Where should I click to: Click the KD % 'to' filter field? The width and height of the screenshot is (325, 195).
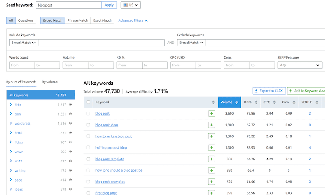155,65
